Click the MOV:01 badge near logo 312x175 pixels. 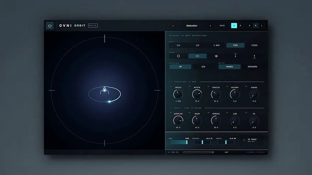tap(93, 26)
